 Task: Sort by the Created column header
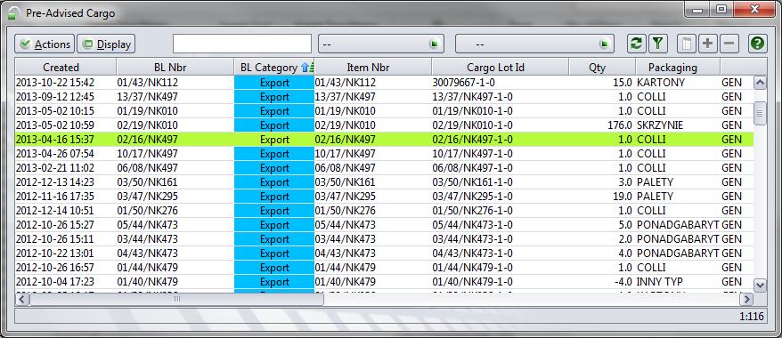tap(65, 67)
